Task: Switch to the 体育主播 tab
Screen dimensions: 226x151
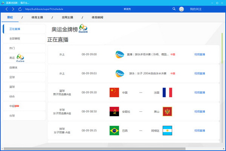Action: click(x=37, y=17)
